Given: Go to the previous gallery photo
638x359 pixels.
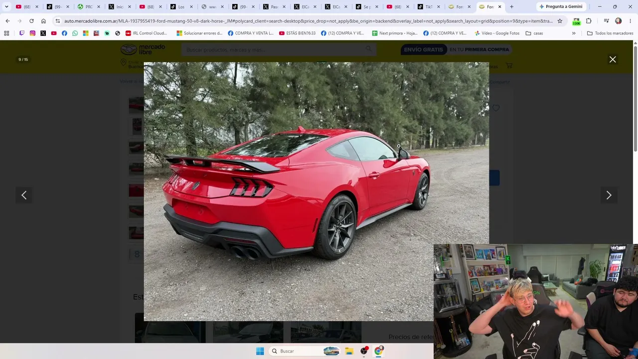Looking at the screenshot, I should (24, 195).
